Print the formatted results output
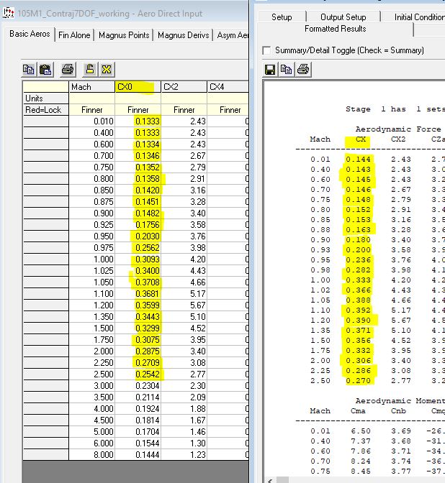 coord(303,70)
